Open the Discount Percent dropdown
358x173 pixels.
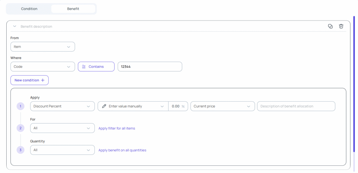(62, 106)
